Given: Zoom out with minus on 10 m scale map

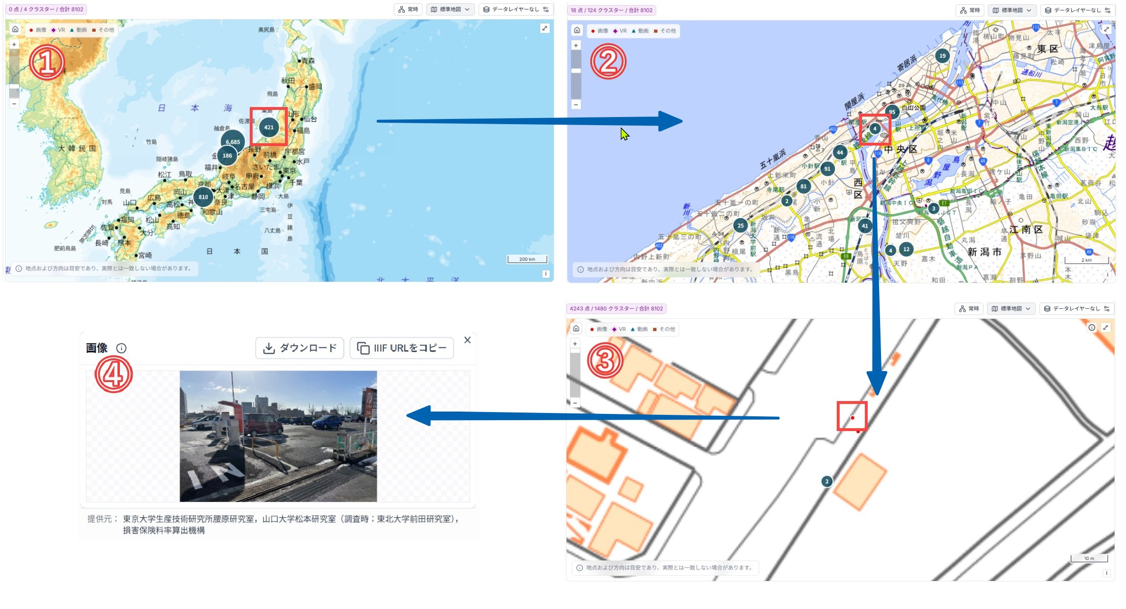Looking at the screenshot, I should point(575,403).
